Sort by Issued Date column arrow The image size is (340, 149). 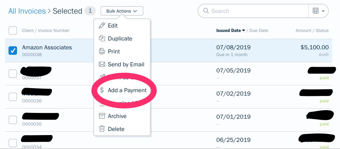[244, 31]
